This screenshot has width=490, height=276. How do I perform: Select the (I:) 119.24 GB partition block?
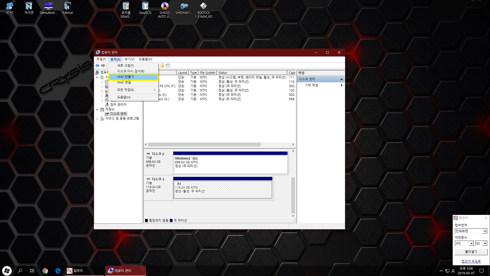point(223,188)
